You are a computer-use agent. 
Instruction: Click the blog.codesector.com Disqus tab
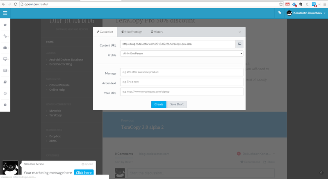[x=154, y=154]
